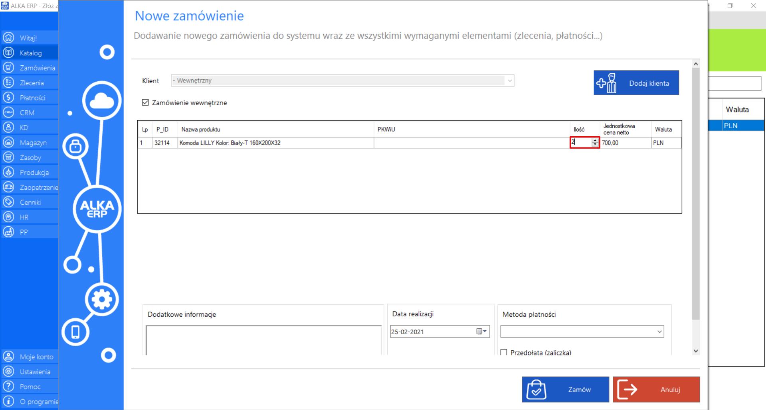
Task: Decrease quantity with Ilość down arrow
Action: pos(595,145)
